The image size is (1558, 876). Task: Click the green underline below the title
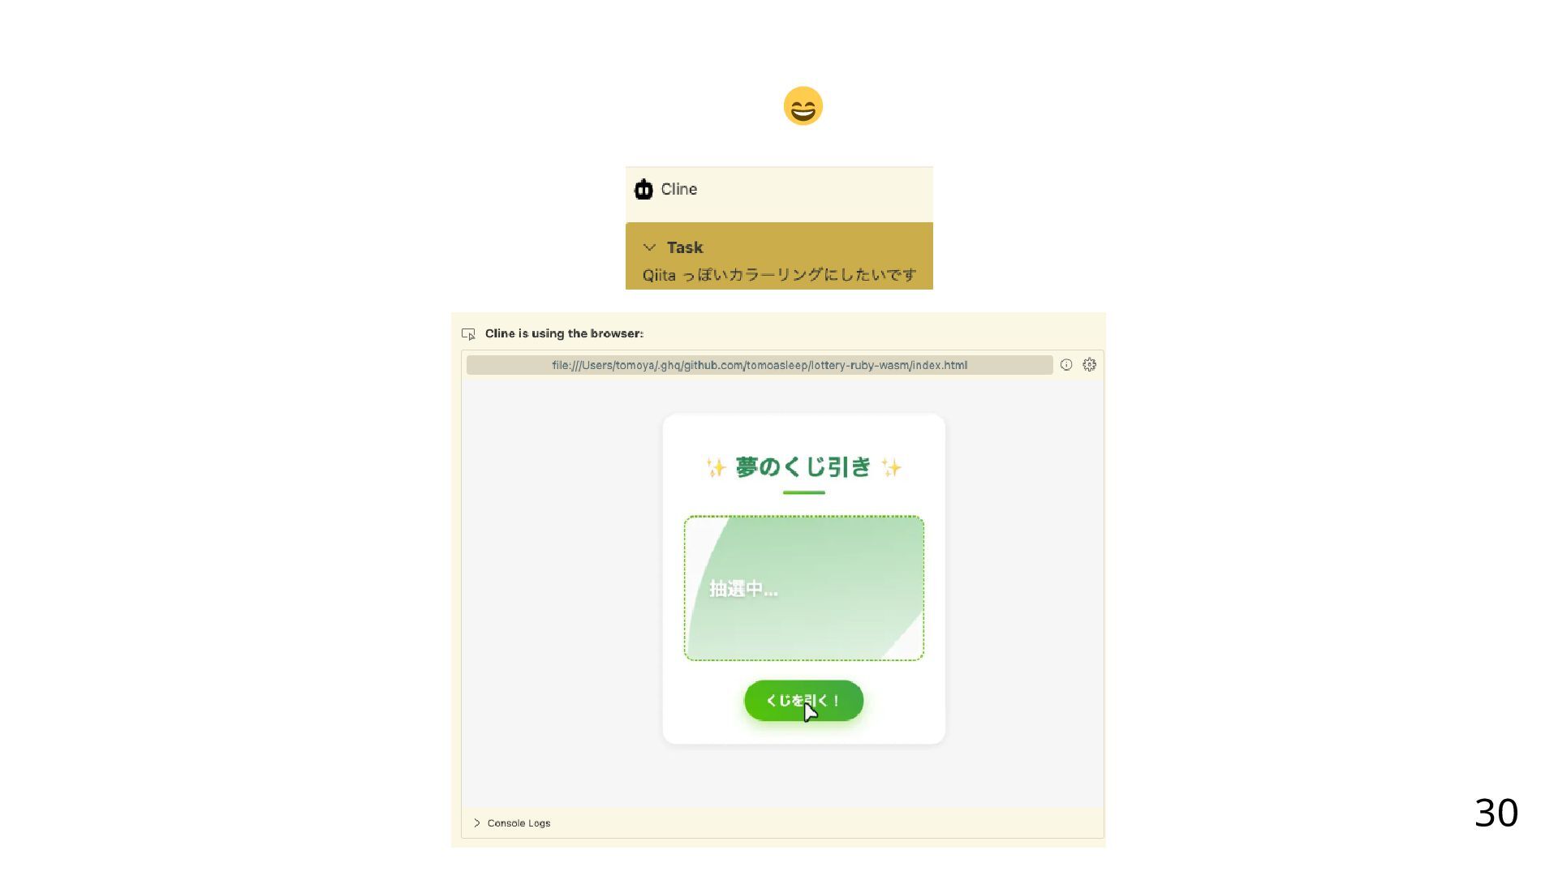point(803,492)
